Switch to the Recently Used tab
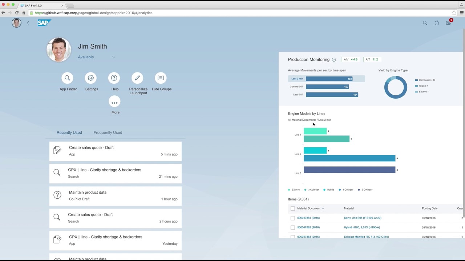The image size is (465, 261). click(x=69, y=132)
